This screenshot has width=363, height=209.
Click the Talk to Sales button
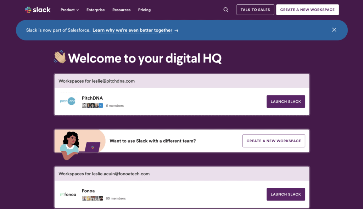[x=255, y=10]
